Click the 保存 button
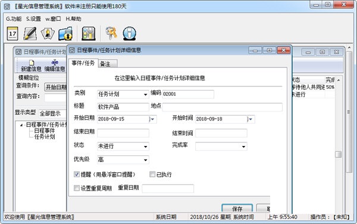 tap(237, 209)
